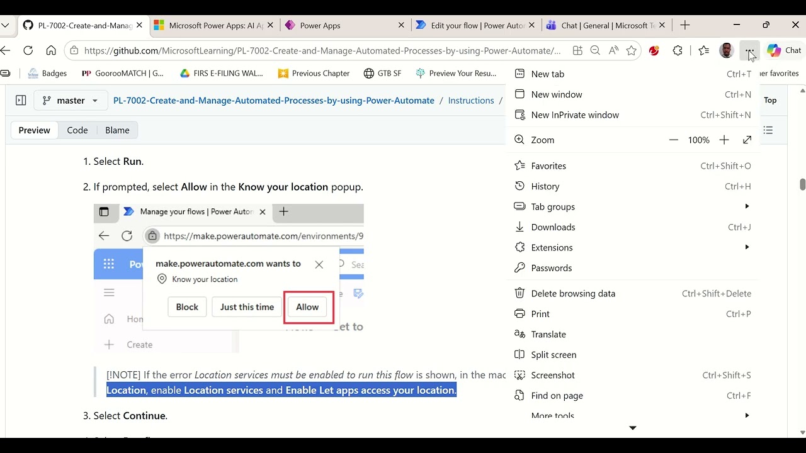806x453 pixels.
Task: Open the Instructions breadcrumb link
Action: [x=471, y=100]
